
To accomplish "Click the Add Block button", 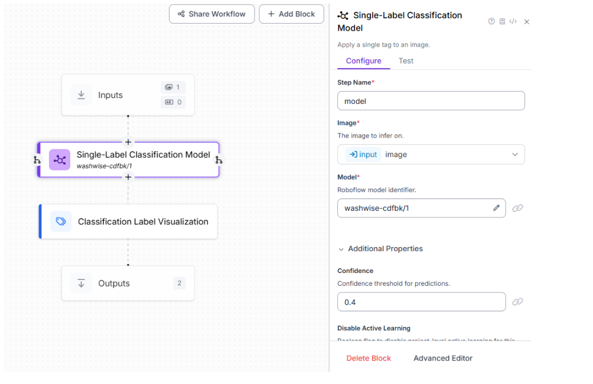I will 291,14.
